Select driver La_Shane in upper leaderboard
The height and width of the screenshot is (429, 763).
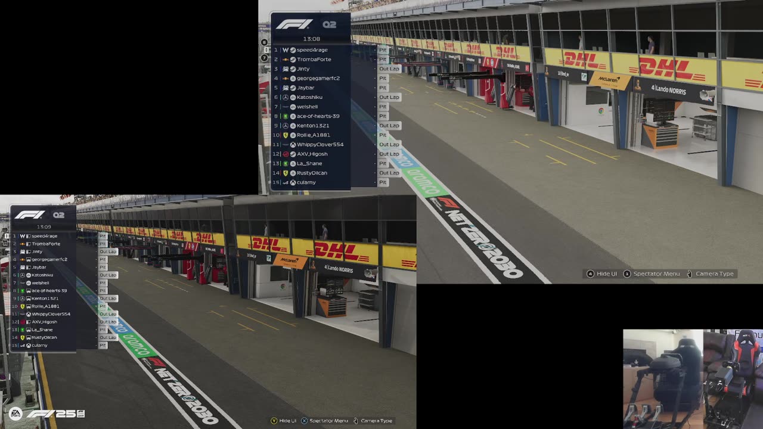coord(309,163)
